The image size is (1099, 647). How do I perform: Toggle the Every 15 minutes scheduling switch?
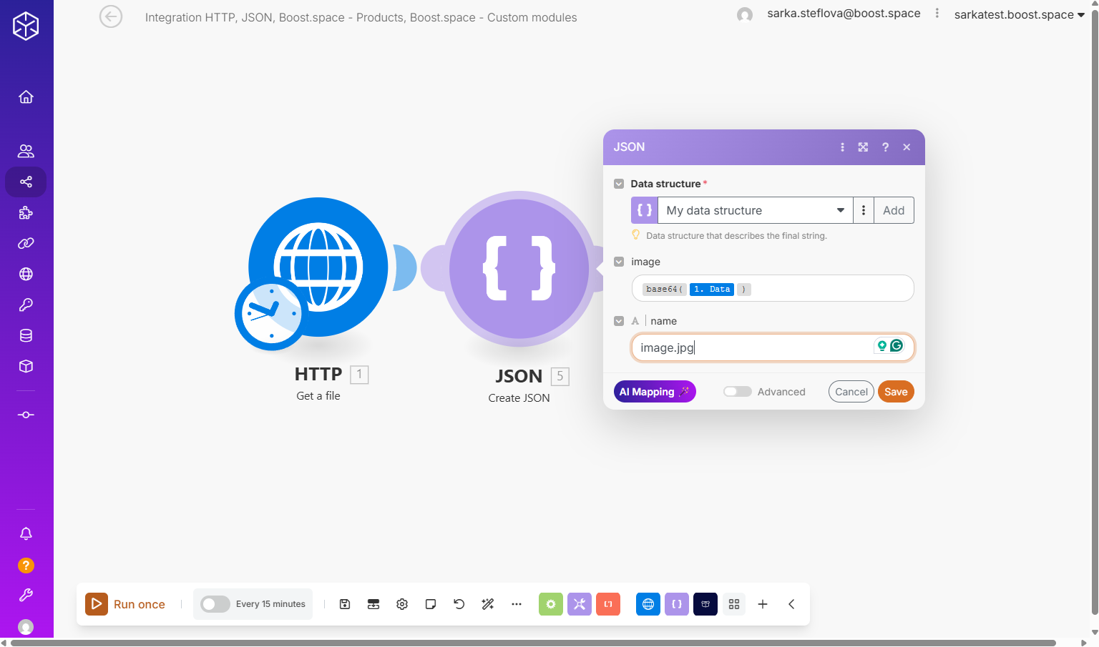click(215, 604)
